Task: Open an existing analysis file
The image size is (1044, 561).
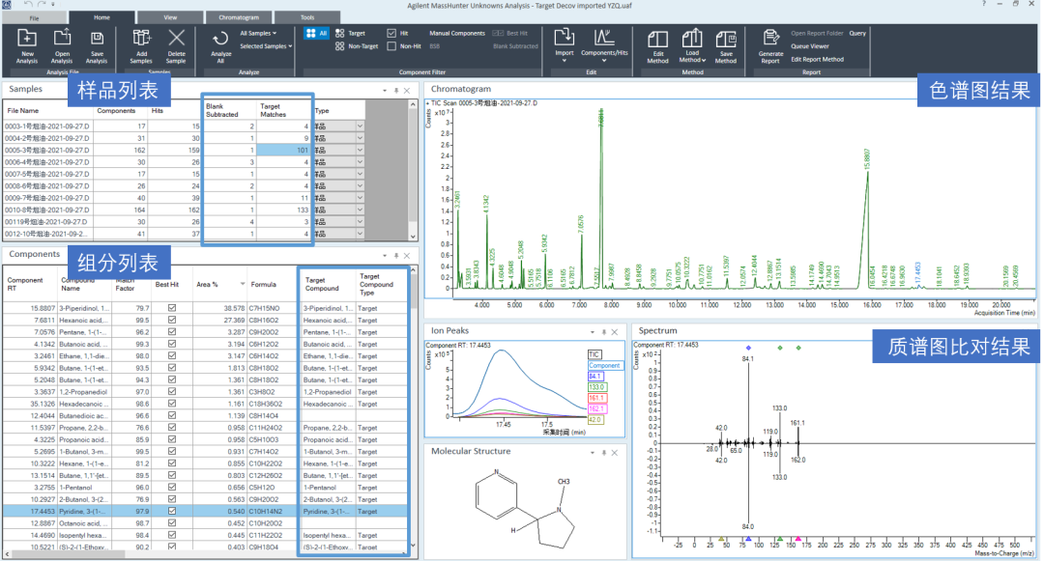Action: (x=62, y=39)
